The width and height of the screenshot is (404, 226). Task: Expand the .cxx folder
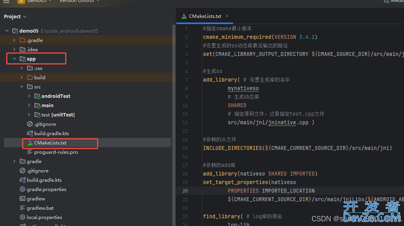click(22, 68)
